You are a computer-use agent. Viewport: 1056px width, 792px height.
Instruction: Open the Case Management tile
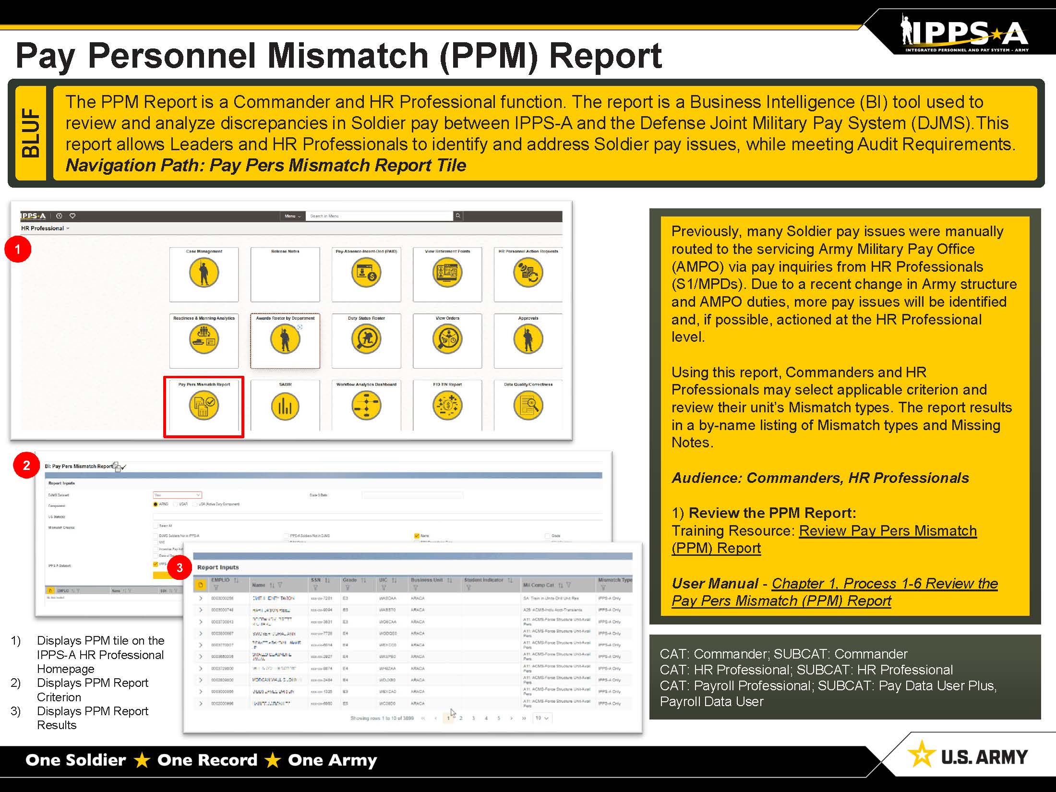point(204,273)
